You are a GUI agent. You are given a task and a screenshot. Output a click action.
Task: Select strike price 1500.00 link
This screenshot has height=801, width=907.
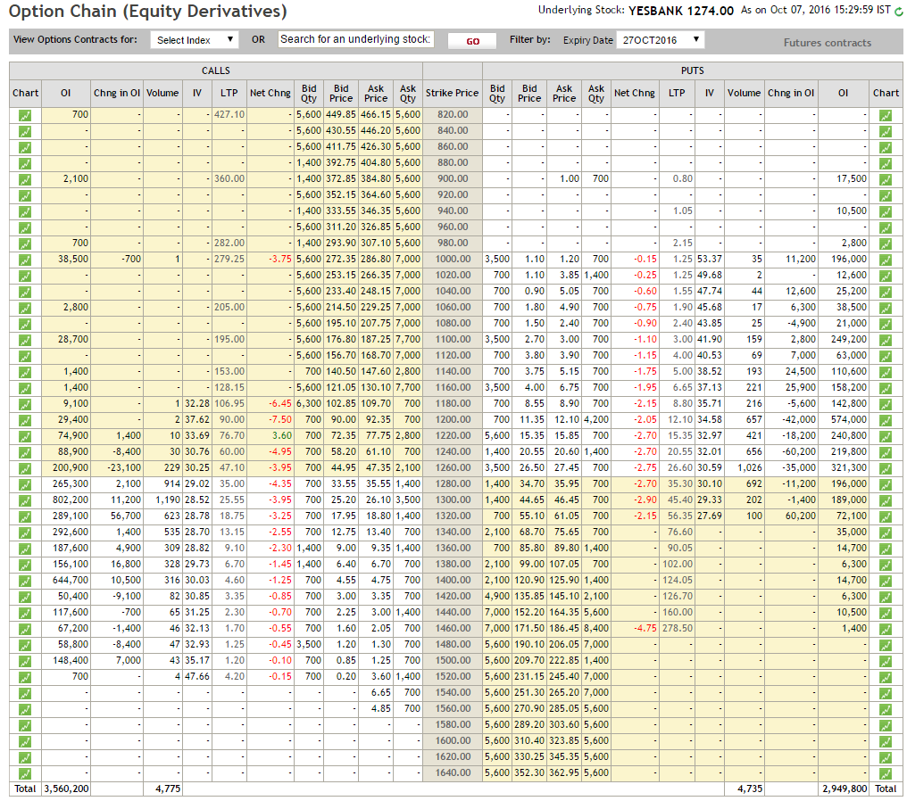453,661
